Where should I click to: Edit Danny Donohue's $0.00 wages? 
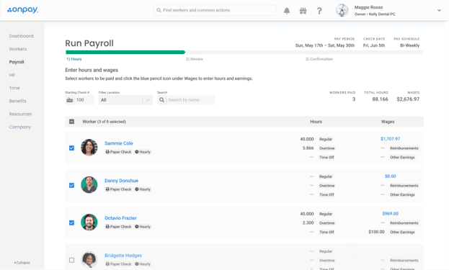pos(391,176)
